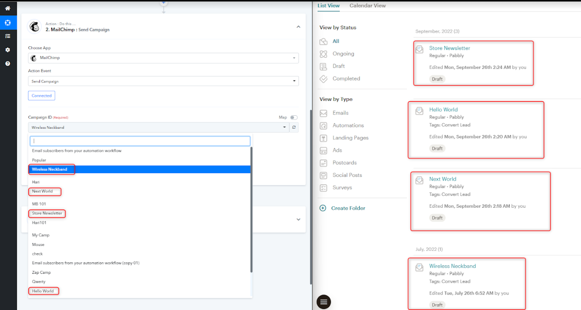
Task: Click the Create Folder plus icon
Action: click(x=323, y=208)
